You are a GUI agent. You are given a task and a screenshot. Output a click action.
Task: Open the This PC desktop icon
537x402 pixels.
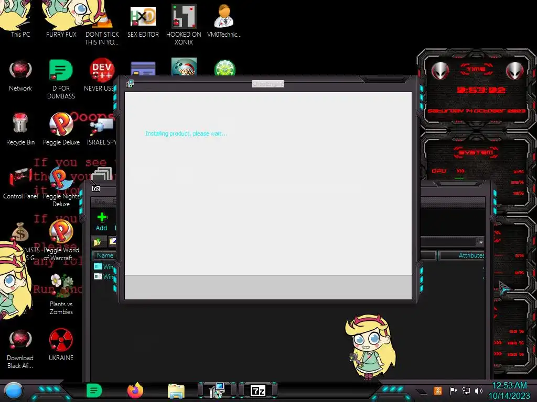point(20,19)
